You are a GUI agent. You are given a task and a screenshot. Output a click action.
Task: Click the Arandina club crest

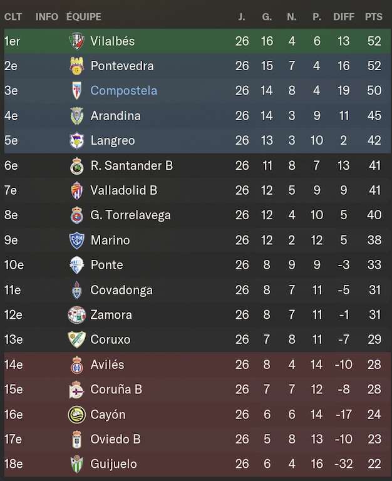click(76, 116)
